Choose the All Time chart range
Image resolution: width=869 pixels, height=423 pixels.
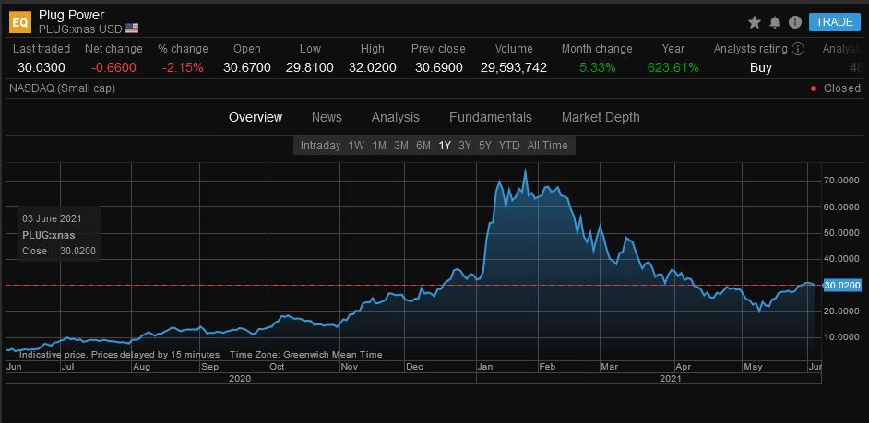548,146
